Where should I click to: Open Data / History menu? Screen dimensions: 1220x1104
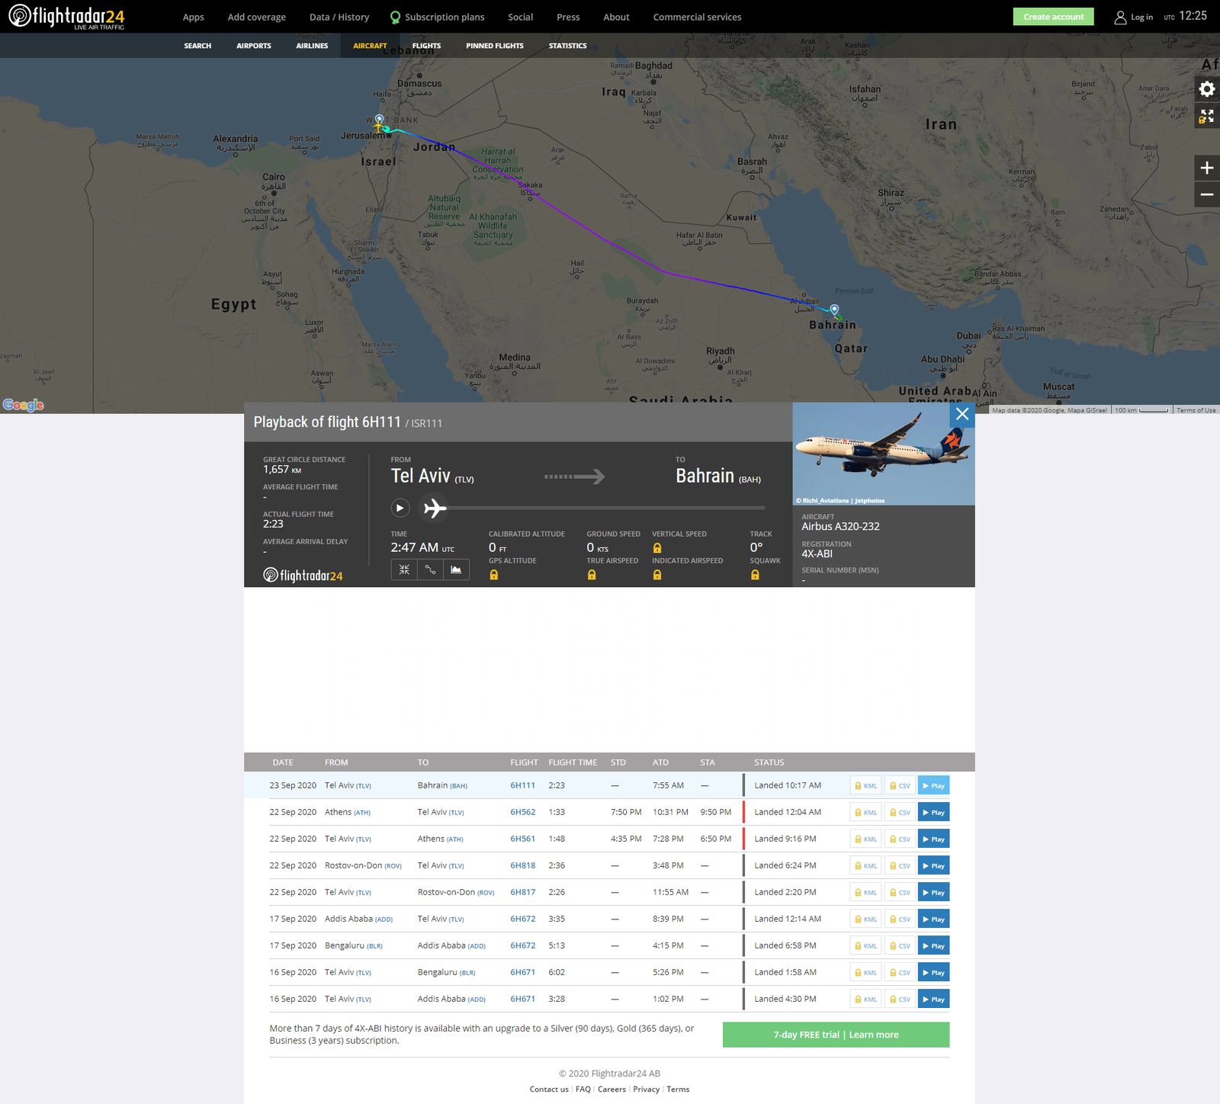coord(339,17)
